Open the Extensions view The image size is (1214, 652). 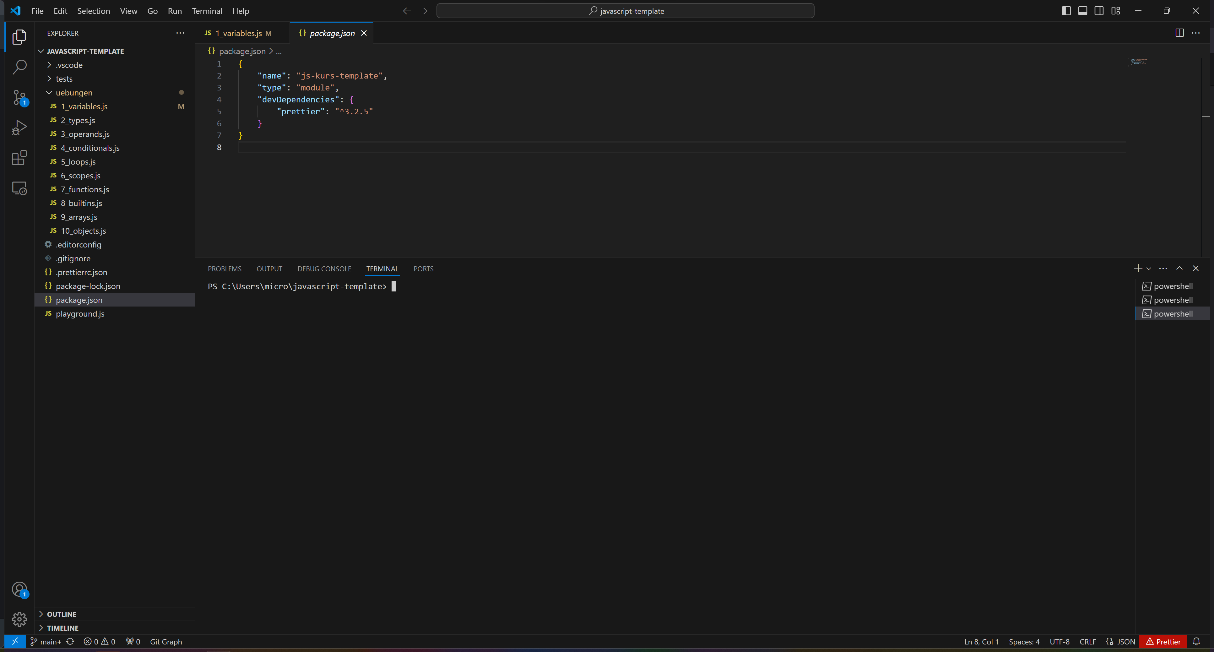coord(19,158)
